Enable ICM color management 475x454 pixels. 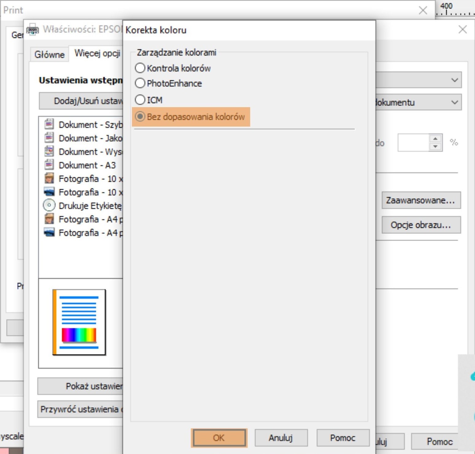coord(140,100)
